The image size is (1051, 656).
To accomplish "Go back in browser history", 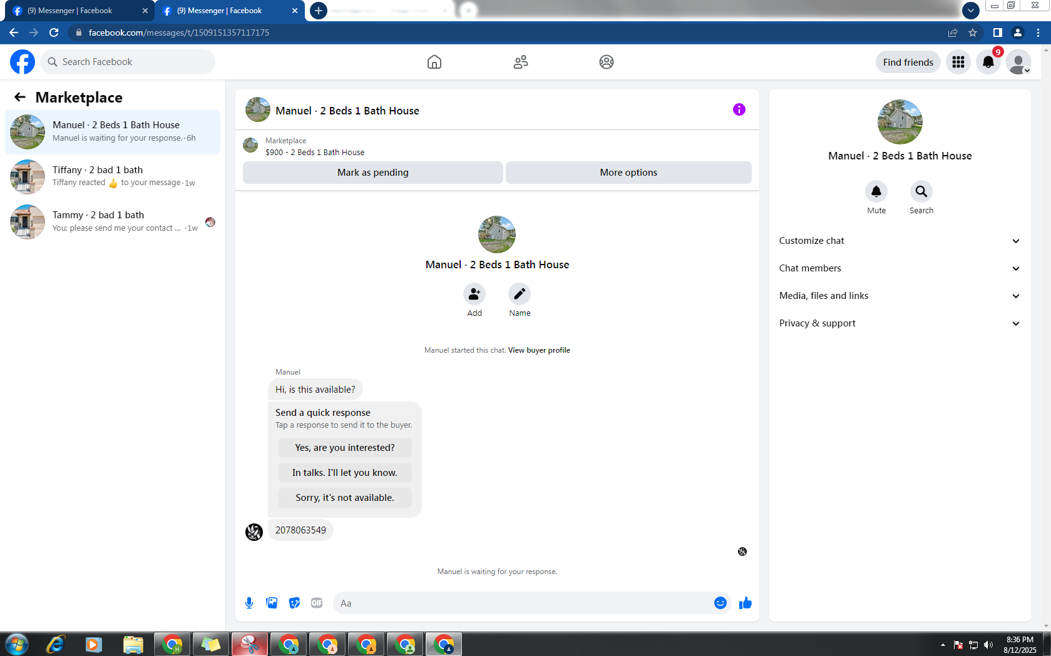I will tap(14, 33).
